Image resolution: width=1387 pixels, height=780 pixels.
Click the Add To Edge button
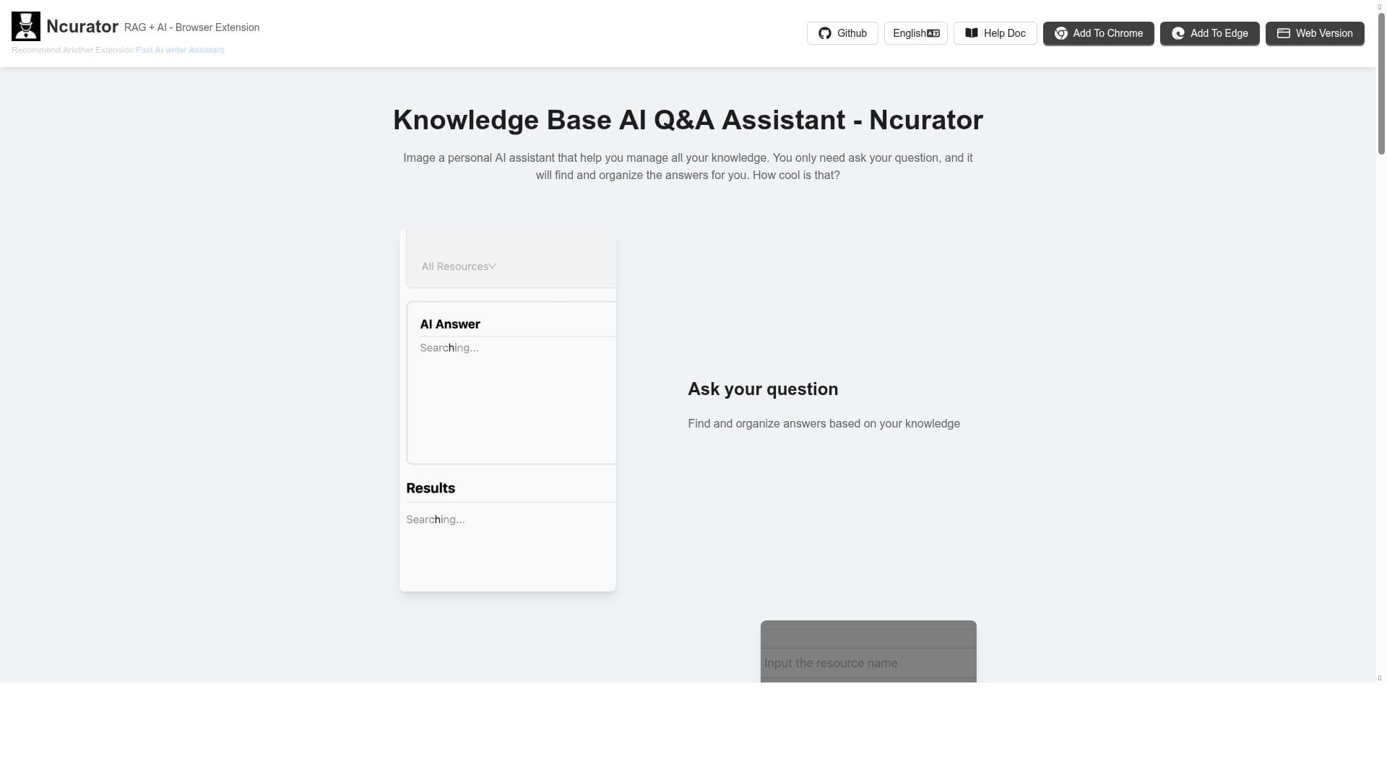pyautogui.click(x=1210, y=33)
